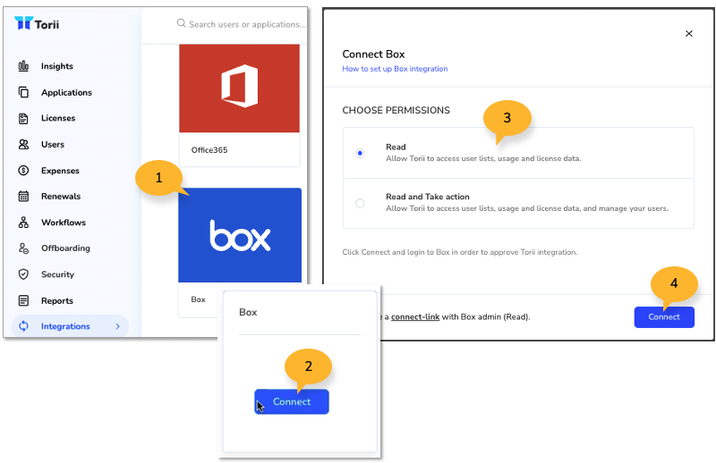Click the search magnifier icon

182,23
